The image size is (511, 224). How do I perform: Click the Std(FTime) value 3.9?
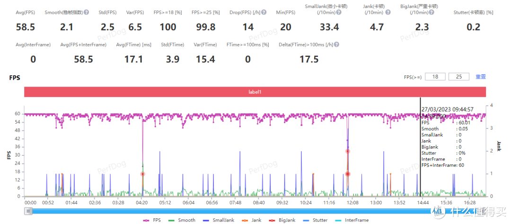(172, 59)
